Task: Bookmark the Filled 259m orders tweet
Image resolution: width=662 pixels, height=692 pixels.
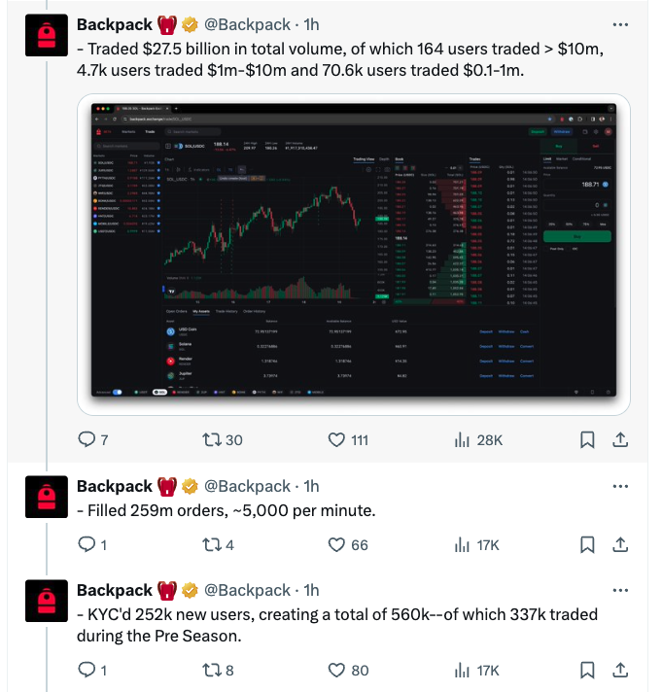Action: (587, 544)
